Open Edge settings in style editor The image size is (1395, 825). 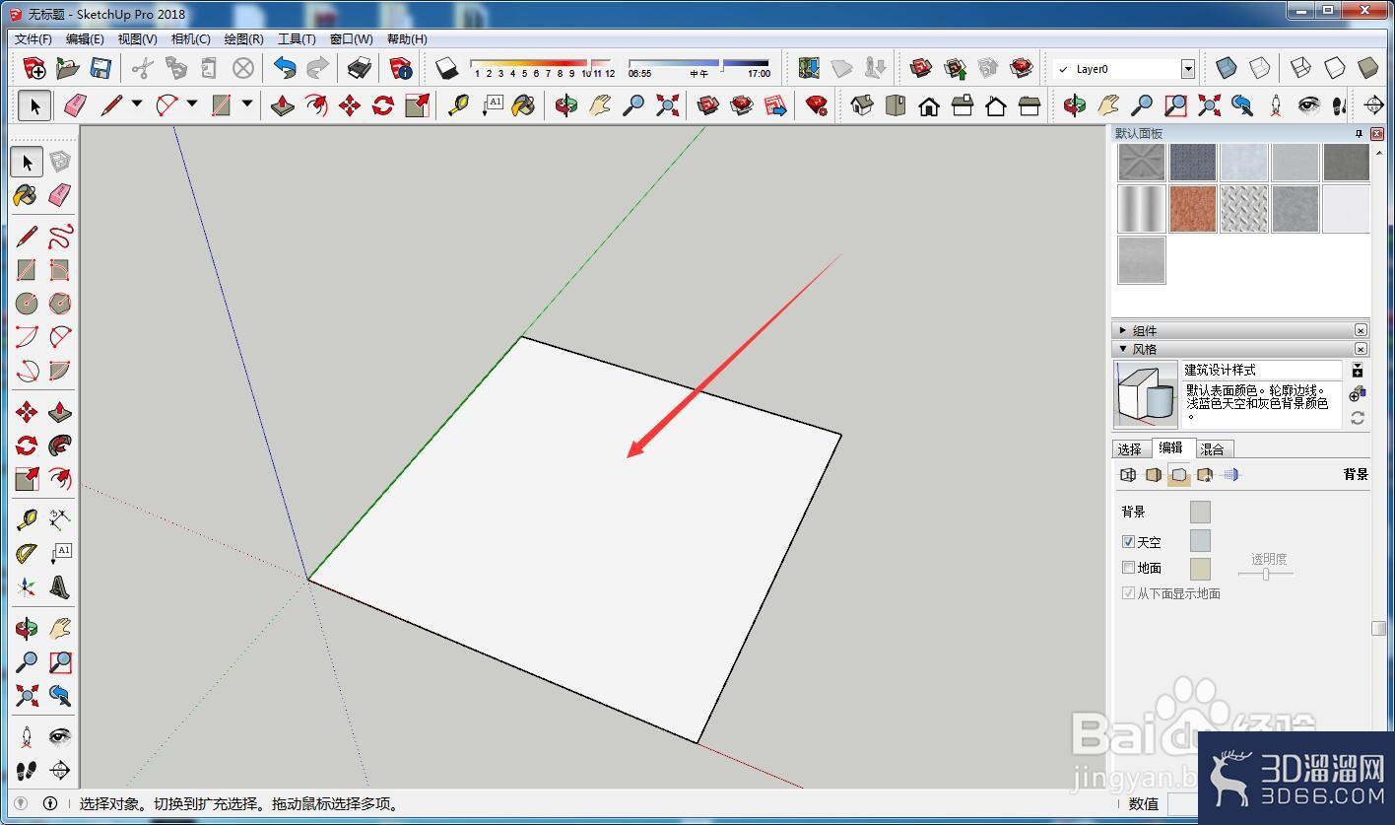(1128, 475)
